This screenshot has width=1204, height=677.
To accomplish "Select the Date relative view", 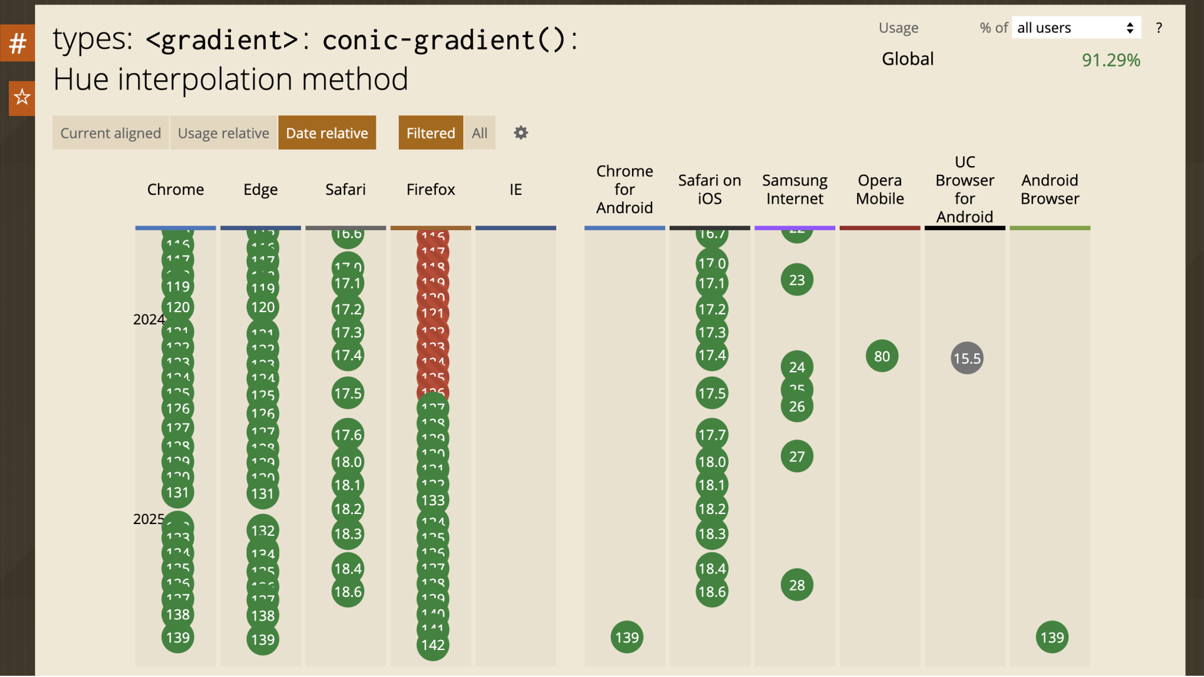I will (x=327, y=133).
